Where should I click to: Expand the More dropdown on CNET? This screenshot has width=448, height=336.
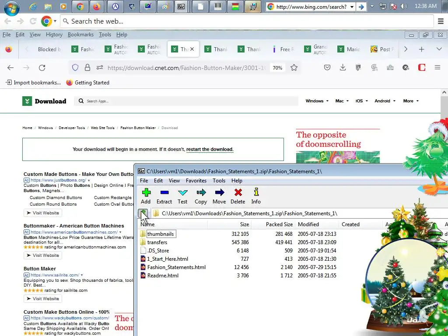[411, 101]
